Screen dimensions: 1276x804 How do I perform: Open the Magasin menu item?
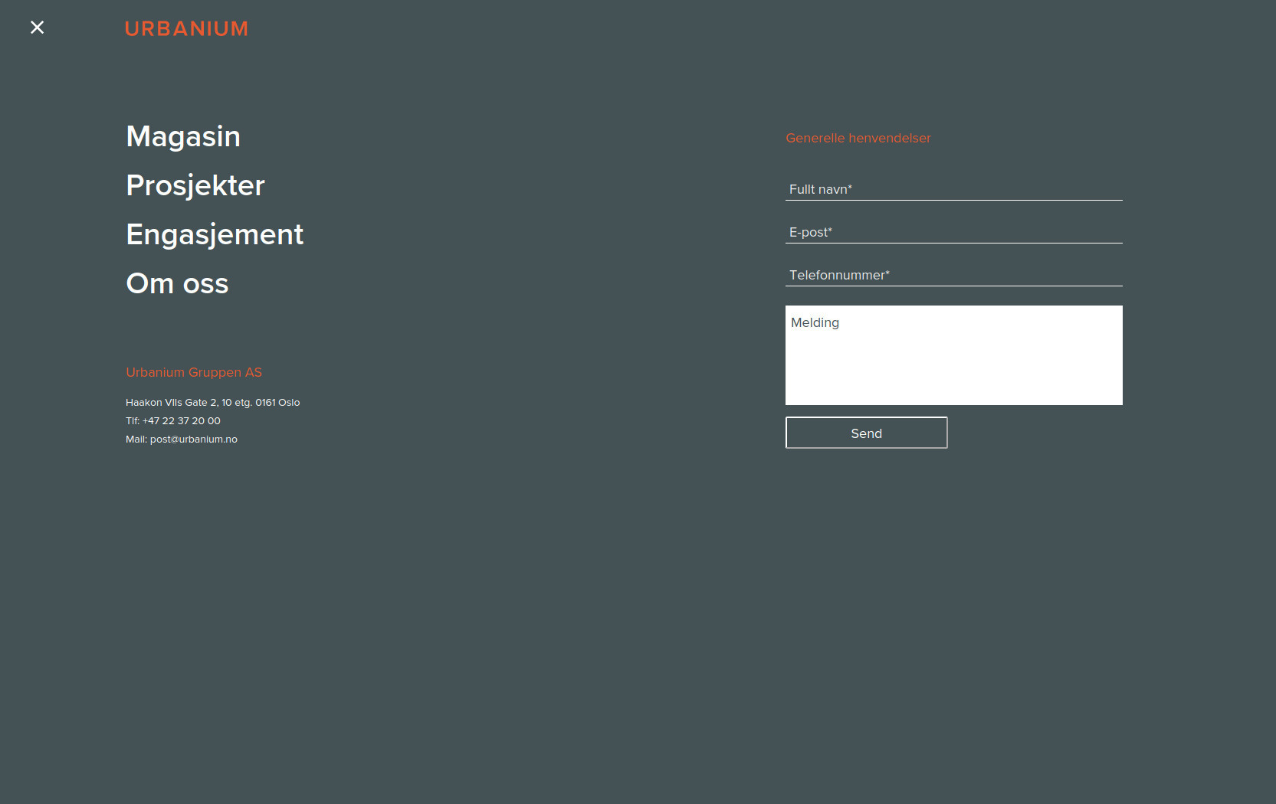(x=183, y=136)
